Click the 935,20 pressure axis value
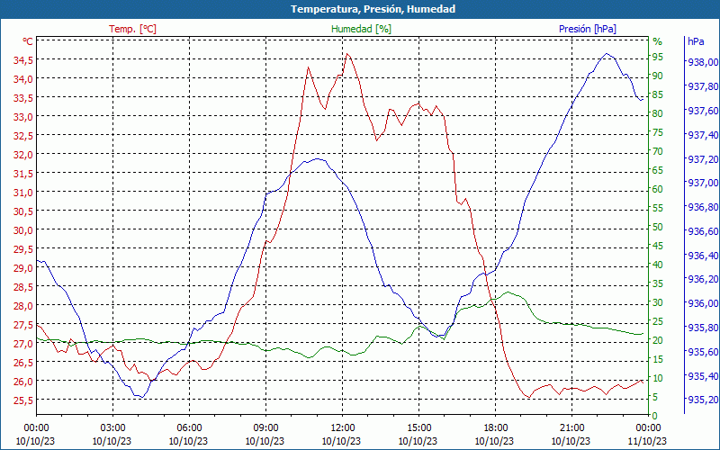 703,400
